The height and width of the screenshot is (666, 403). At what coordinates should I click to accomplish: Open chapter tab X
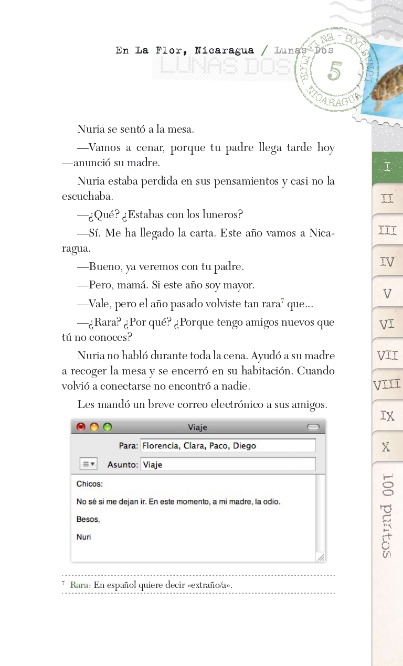[387, 447]
